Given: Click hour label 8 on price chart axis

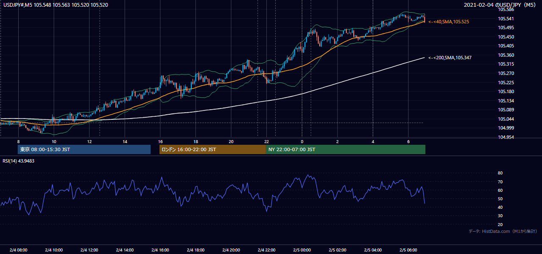Looking at the screenshot, I should coord(18,141).
